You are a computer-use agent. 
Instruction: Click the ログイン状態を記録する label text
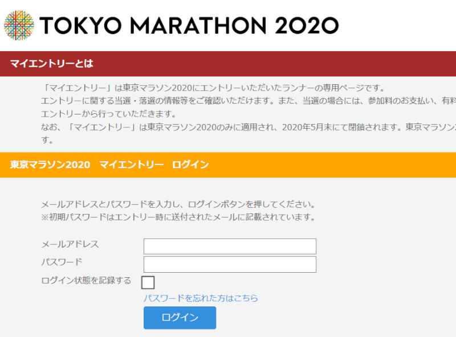pyautogui.click(x=87, y=280)
